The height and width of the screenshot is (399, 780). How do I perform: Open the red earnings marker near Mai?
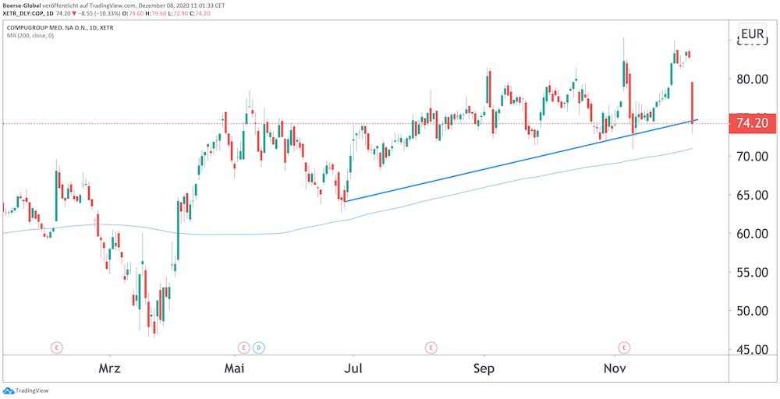click(243, 346)
